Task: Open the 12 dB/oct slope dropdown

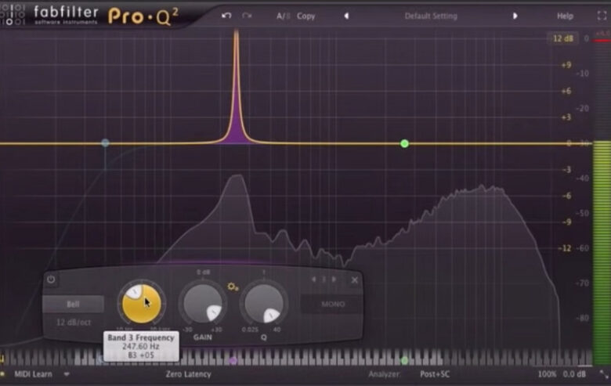Action: [x=74, y=323]
